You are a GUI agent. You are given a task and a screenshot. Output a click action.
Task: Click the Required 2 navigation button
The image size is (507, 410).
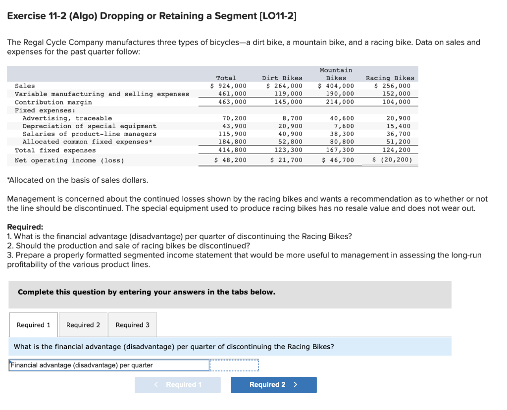pyautogui.click(x=273, y=385)
